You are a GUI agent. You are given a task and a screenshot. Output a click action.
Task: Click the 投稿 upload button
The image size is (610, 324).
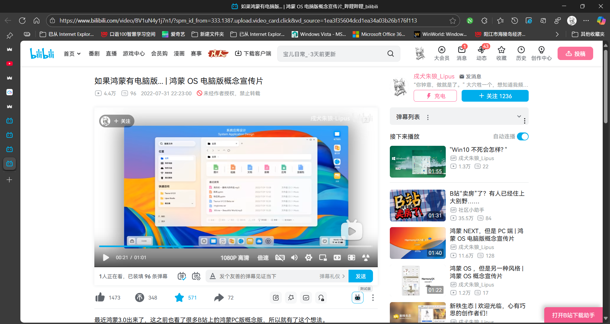tap(575, 53)
